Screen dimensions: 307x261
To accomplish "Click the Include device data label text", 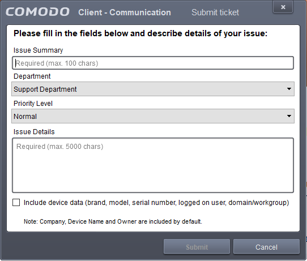I will pos(156,203).
